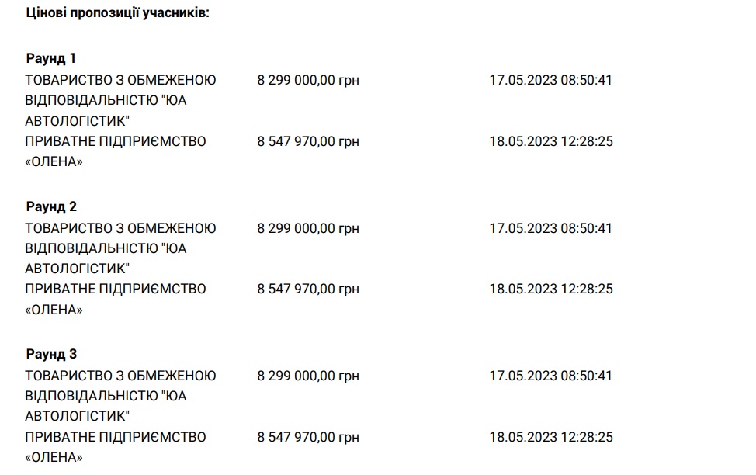This screenshot has height=475, width=756.
Task: Select ЮА АВТОЛОГІСТИК company name in Раунд 3
Action: click(120, 396)
